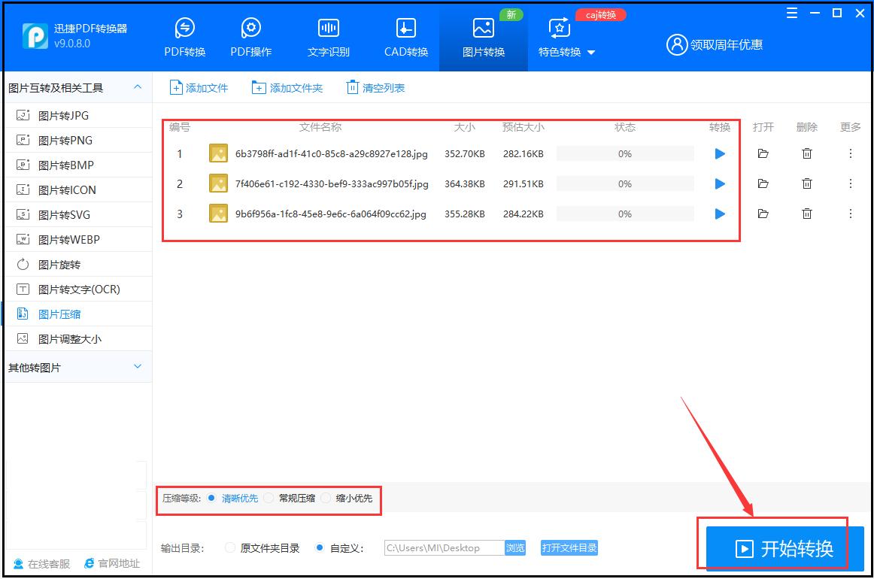
Task: Start converting the first jpg file
Action: [x=719, y=153]
